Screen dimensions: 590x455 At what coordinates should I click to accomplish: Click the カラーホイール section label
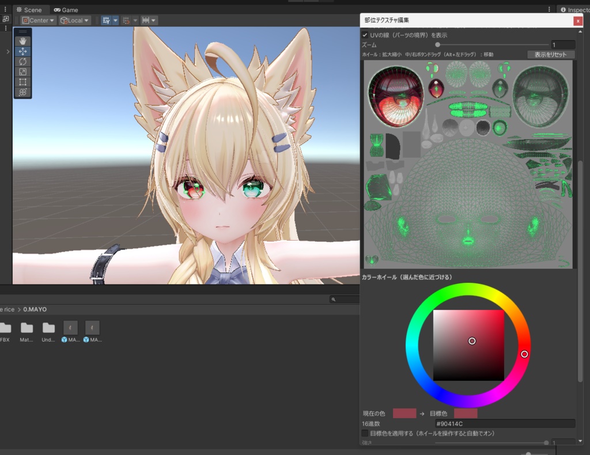pyautogui.click(x=407, y=277)
